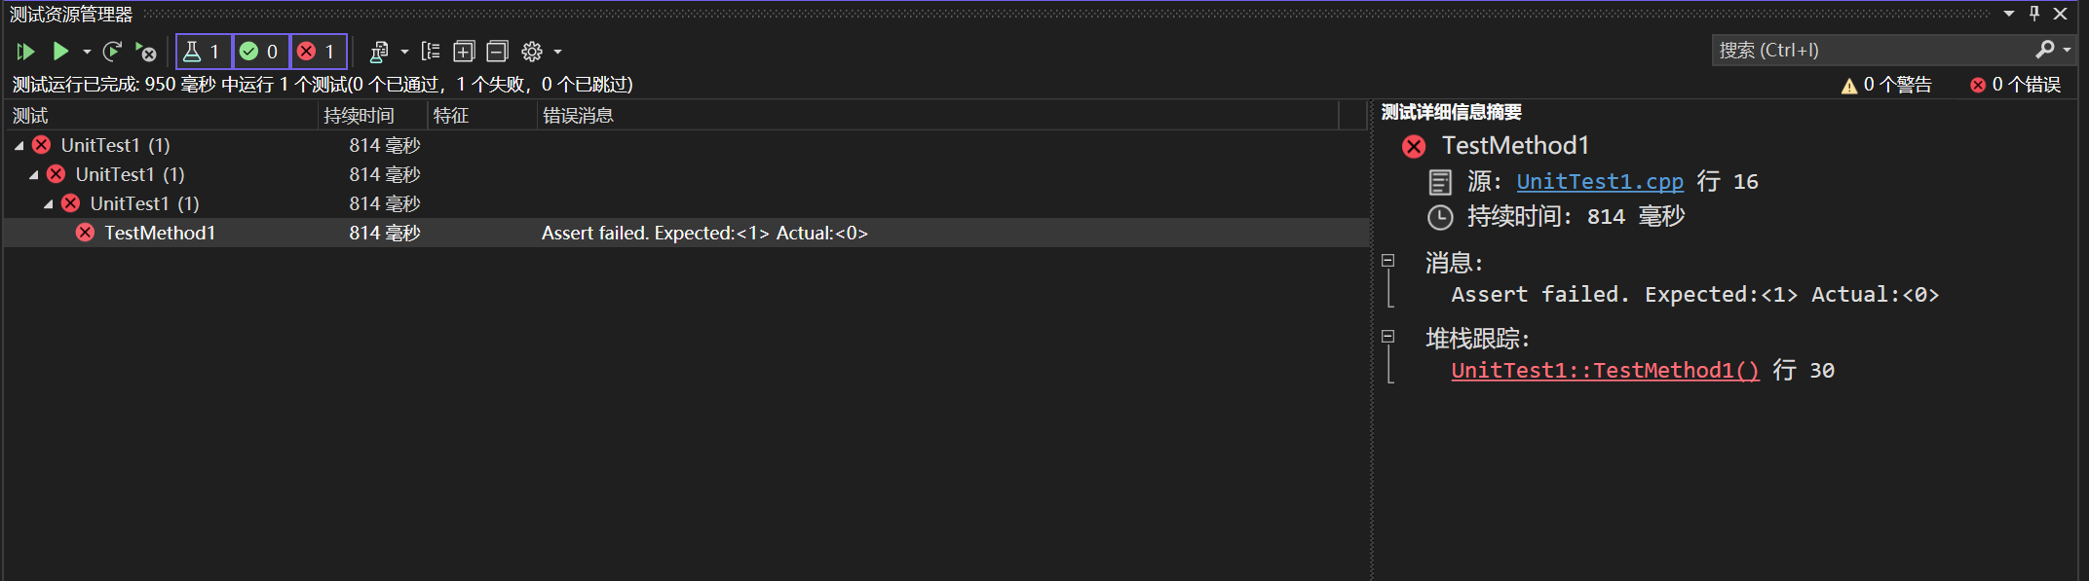Screen dimensions: 2089x581
Task: Click the Collapse All icon
Action: [x=498, y=52]
